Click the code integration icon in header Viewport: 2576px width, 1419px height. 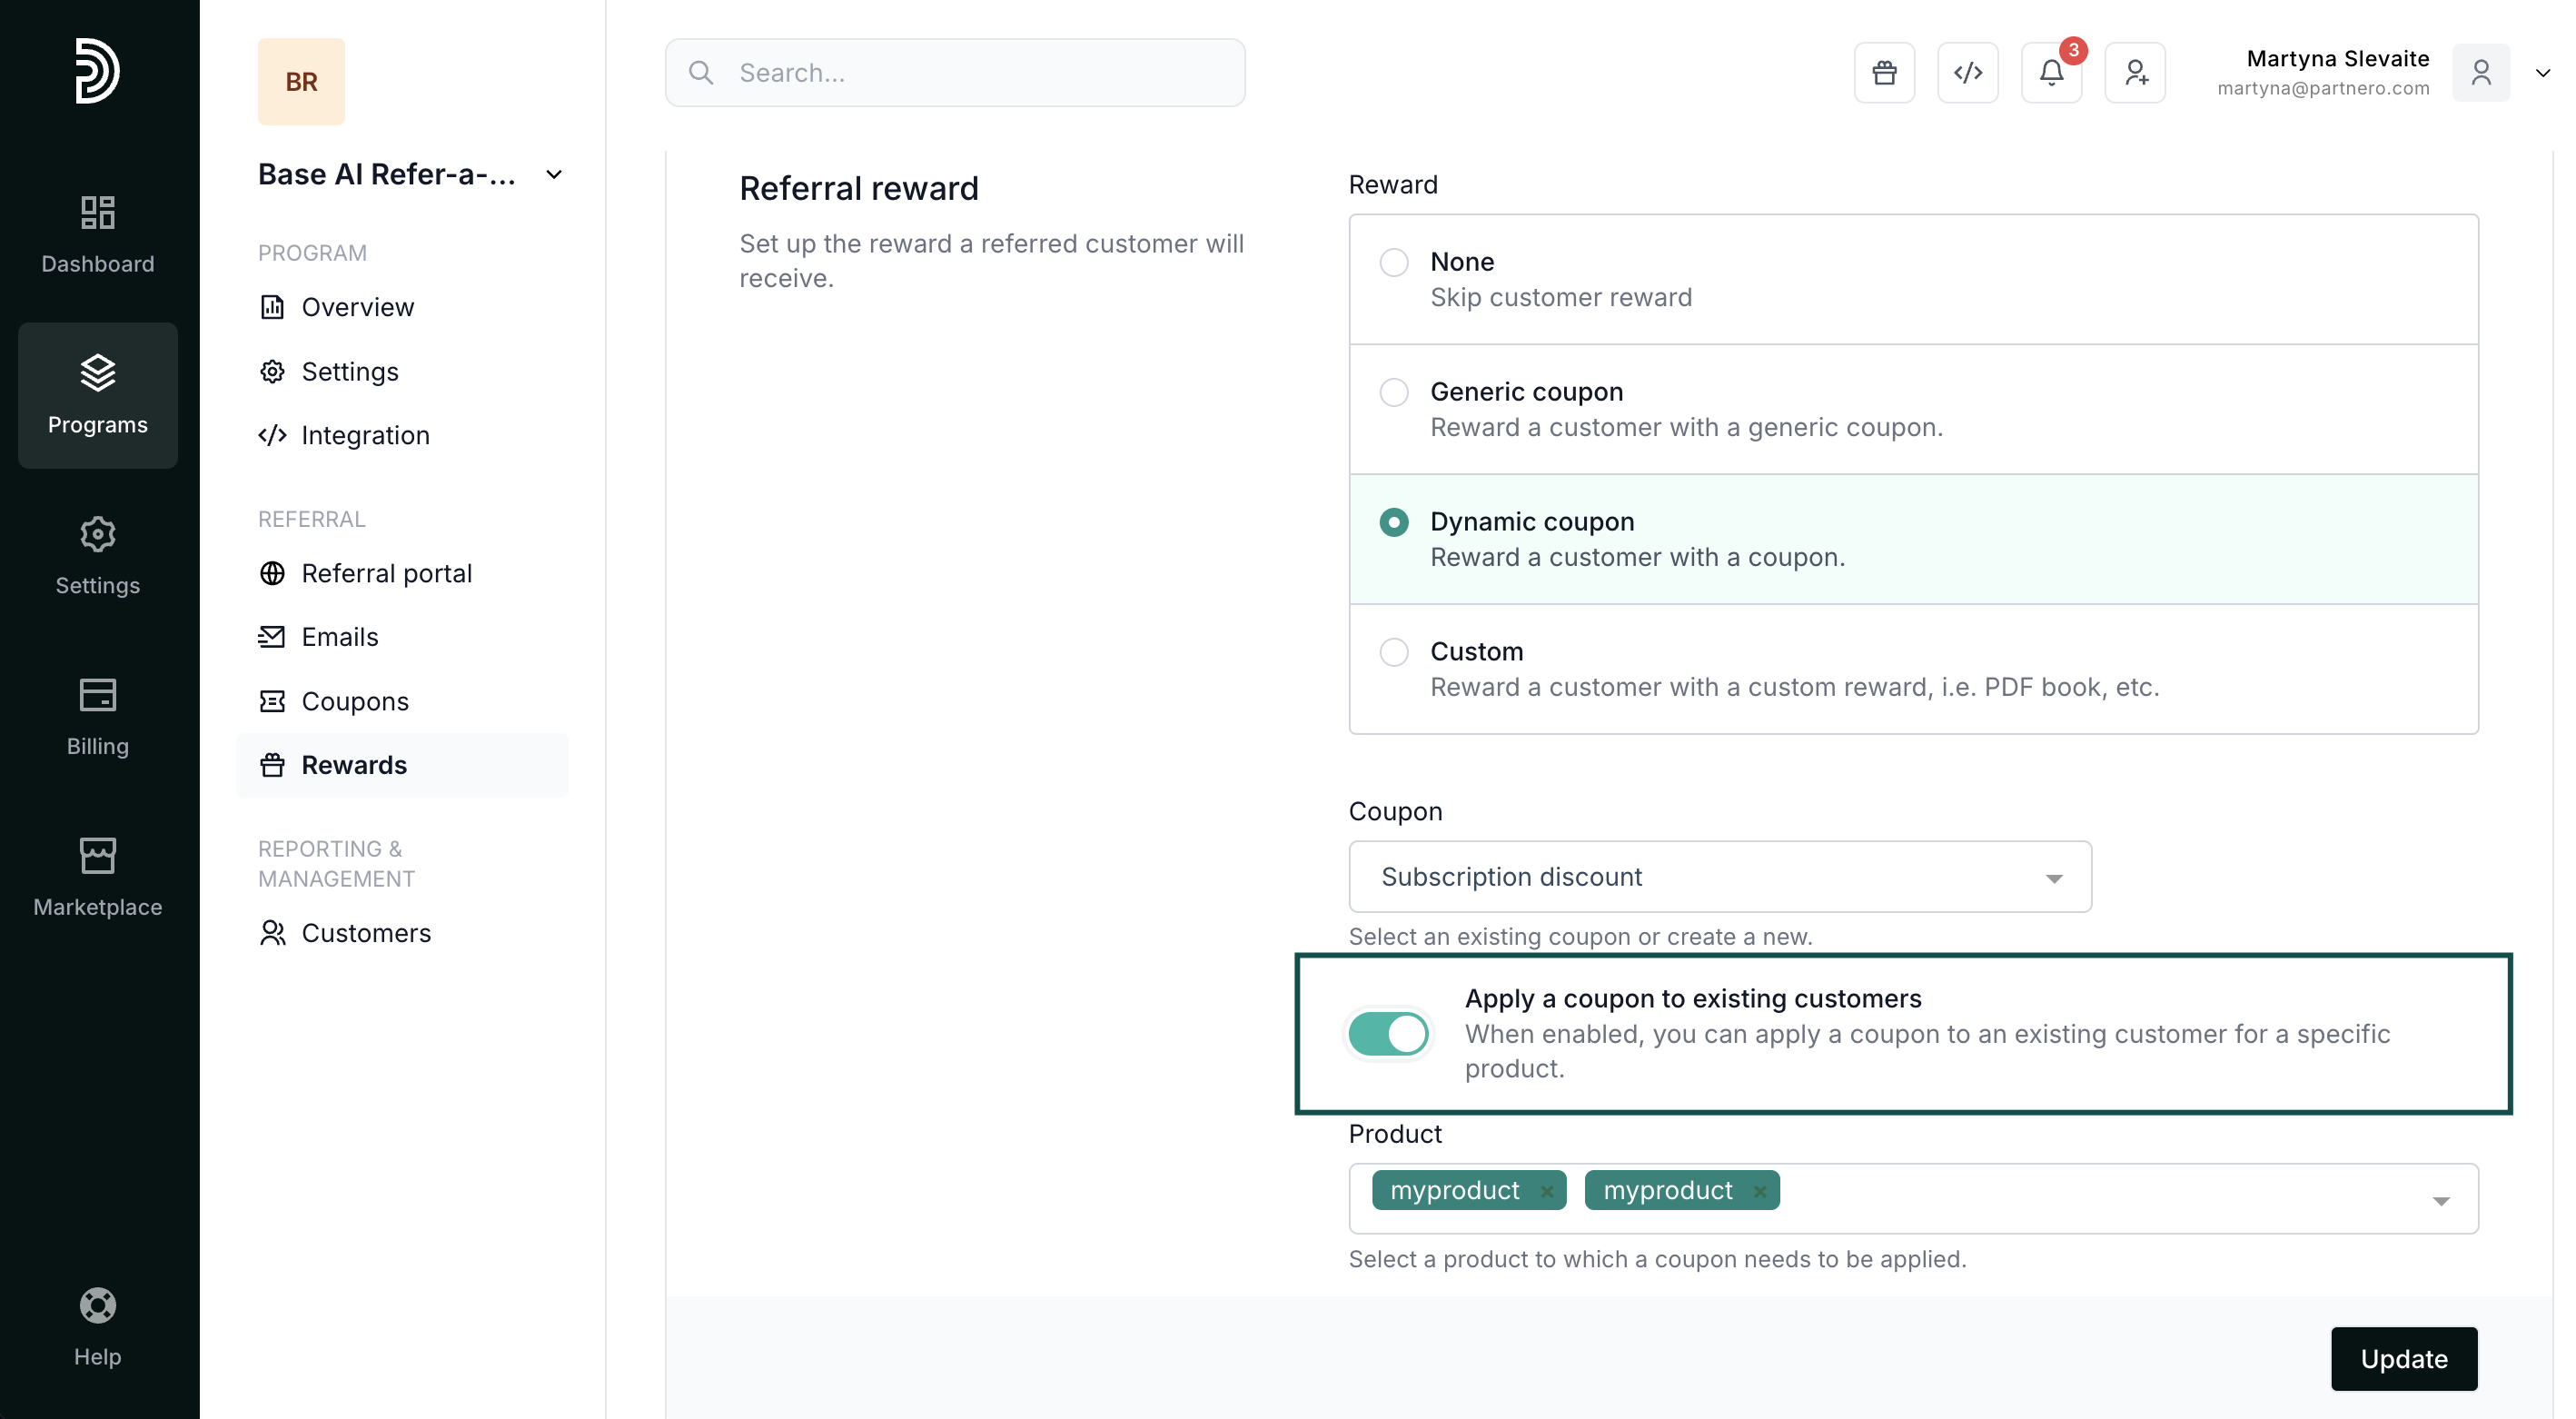point(1967,73)
